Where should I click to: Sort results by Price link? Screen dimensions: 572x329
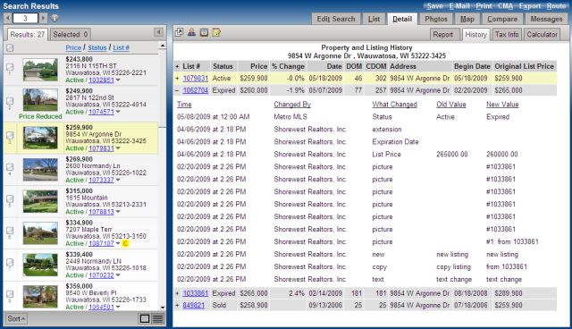coord(73,47)
